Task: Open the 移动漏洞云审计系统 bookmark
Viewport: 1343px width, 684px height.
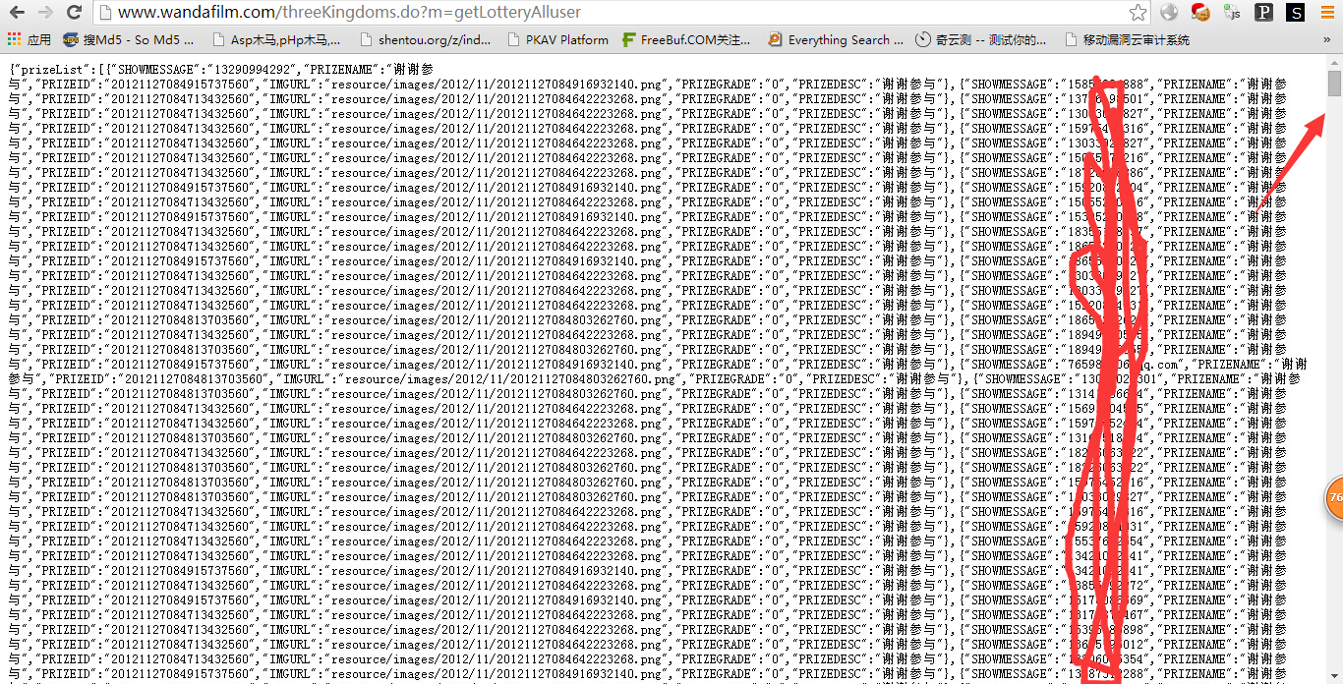Action: click(1127, 40)
